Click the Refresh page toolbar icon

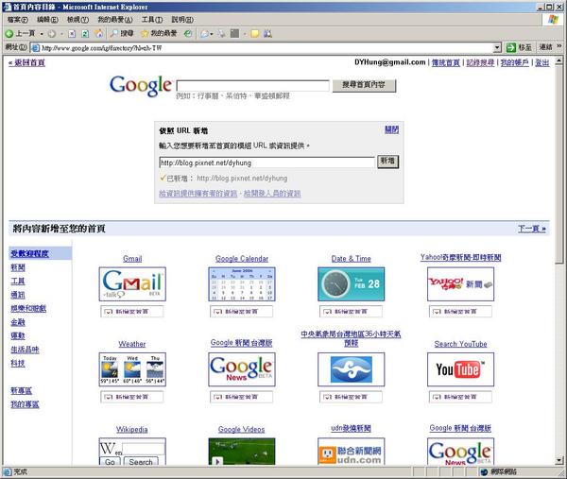coord(85,34)
